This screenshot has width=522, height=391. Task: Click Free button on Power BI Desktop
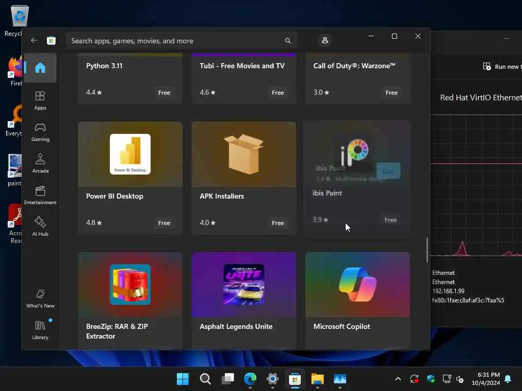[164, 223]
